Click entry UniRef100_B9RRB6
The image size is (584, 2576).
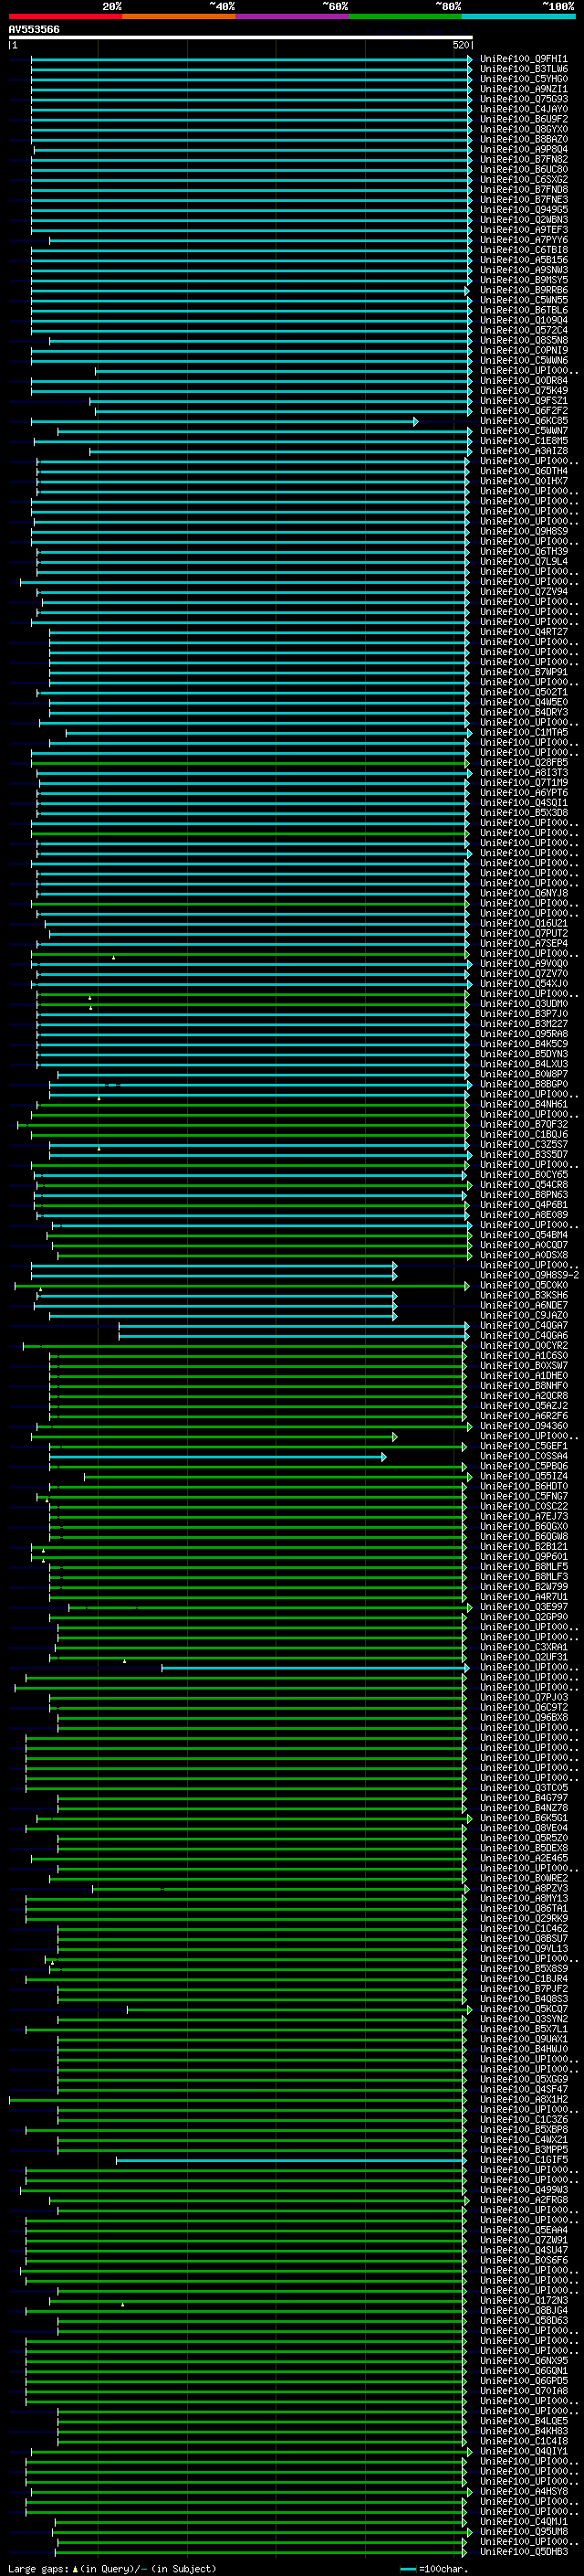(x=524, y=290)
